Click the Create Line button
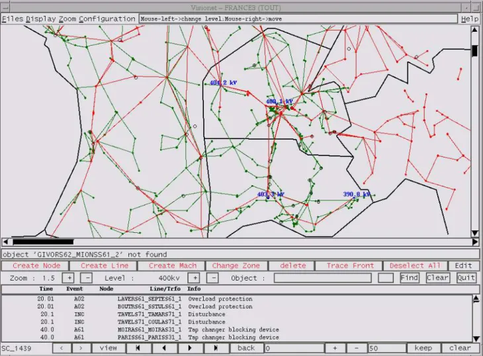Image resolution: width=483 pixels, height=356 pixels. coord(104,265)
